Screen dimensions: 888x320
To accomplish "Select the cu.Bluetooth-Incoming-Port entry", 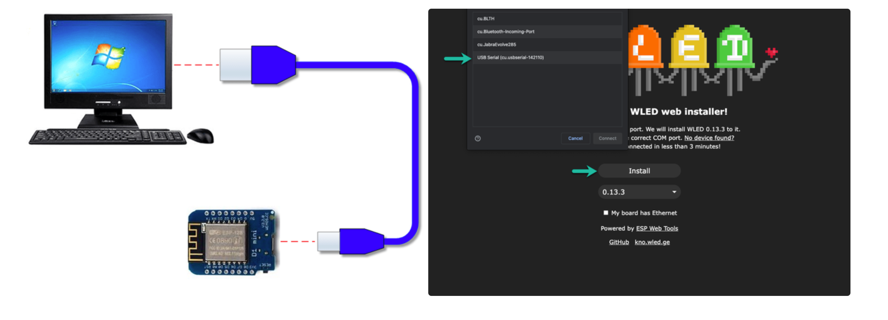I will (x=547, y=32).
